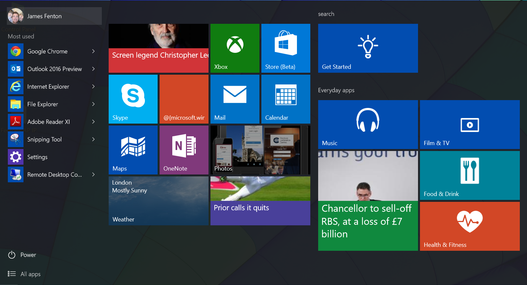The width and height of the screenshot is (527, 285).
Task: Click the Google Chrome icon
Action: click(x=16, y=51)
